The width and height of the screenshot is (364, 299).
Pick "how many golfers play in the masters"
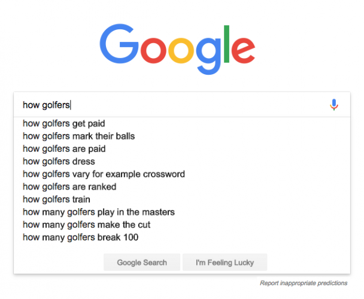[x=99, y=212]
